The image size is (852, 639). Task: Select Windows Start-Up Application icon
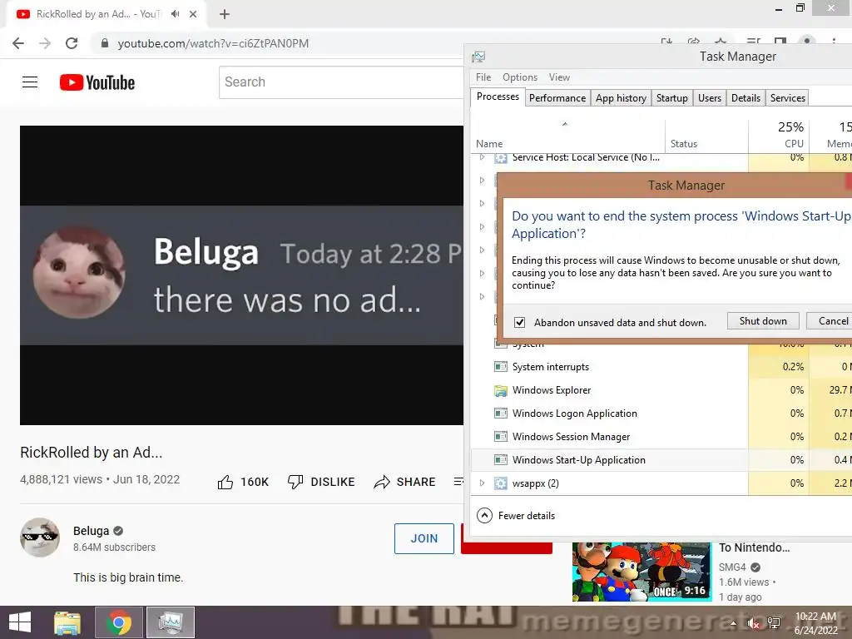pos(500,460)
